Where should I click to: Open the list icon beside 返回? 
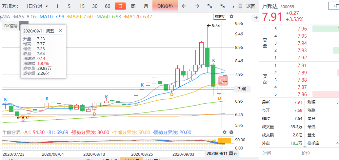point(239,6)
